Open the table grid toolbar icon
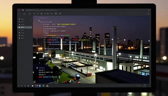The width and height of the screenshot is (168, 96). click(56, 14)
